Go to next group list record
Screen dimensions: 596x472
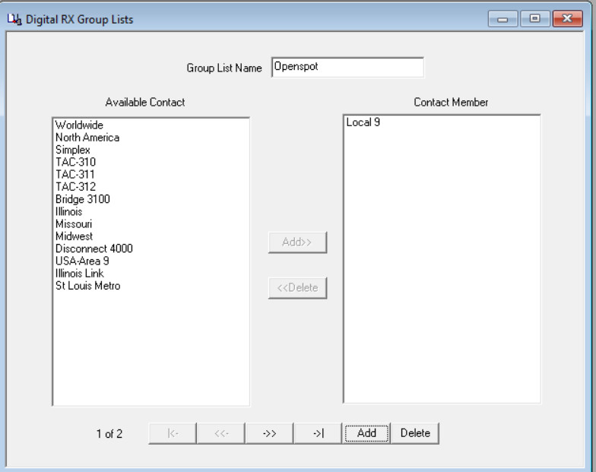pyautogui.click(x=269, y=433)
